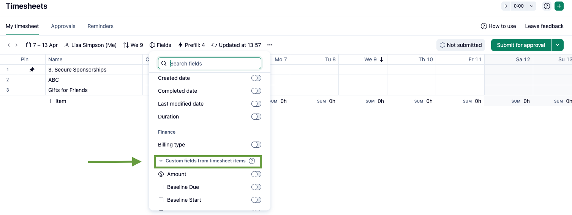This screenshot has height=215, width=572.
Task: Click the Submit for approval button
Action: [x=521, y=45]
